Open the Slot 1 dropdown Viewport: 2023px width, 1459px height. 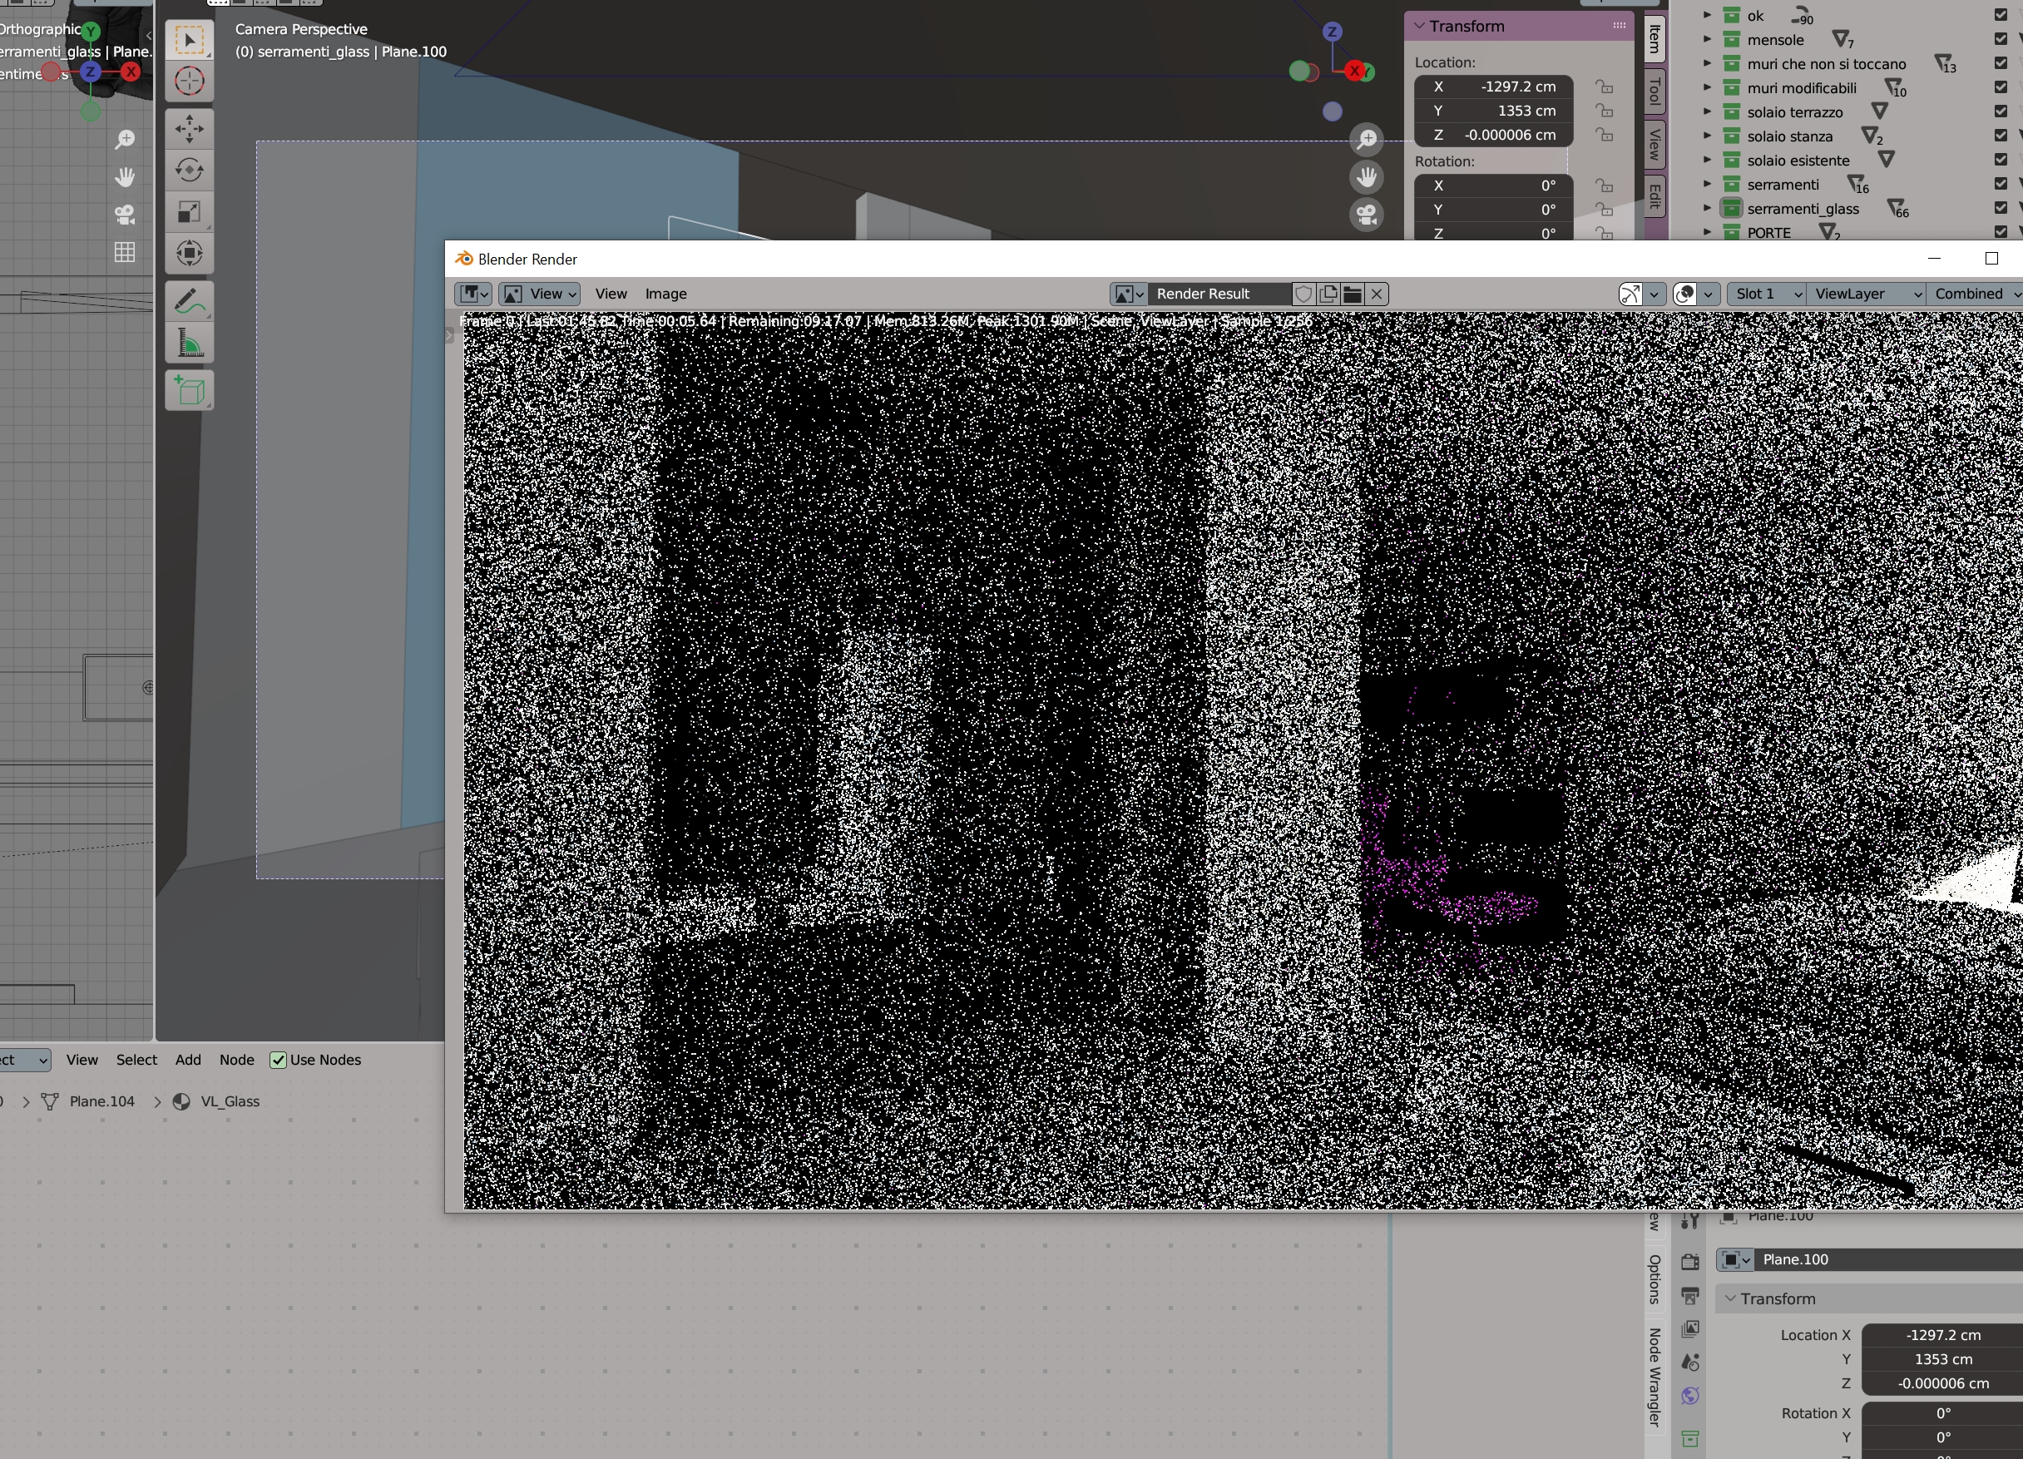click(x=1767, y=294)
